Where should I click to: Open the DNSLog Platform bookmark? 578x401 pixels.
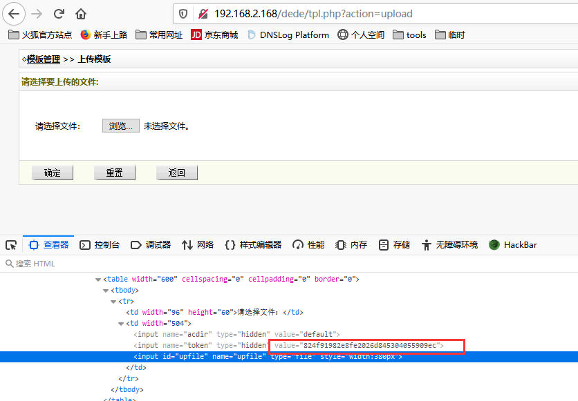click(x=288, y=35)
